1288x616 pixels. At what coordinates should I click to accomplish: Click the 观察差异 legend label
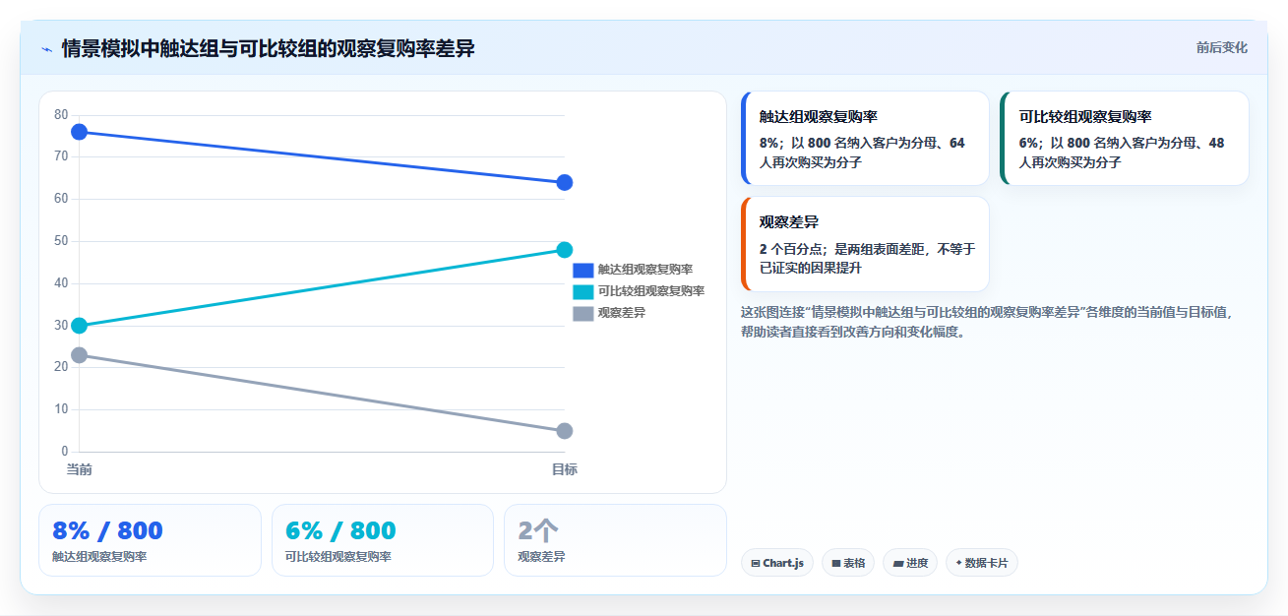622,313
